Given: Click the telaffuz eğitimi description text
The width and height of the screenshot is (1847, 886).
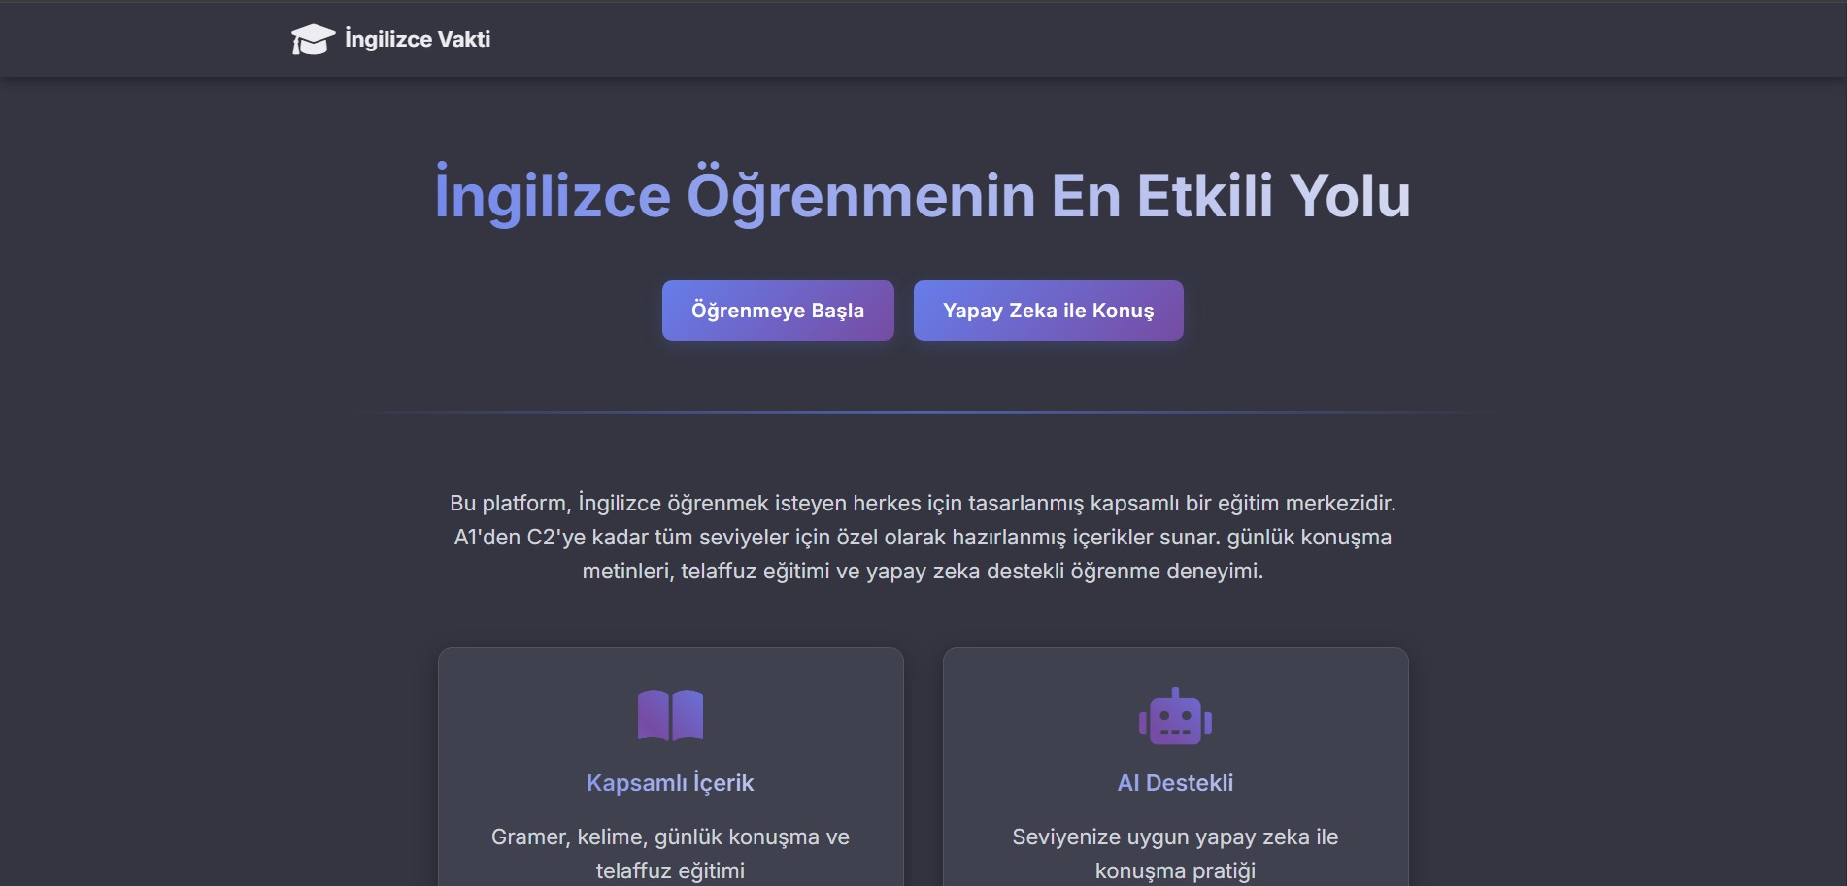Looking at the screenshot, I should (x=670, y=853).
